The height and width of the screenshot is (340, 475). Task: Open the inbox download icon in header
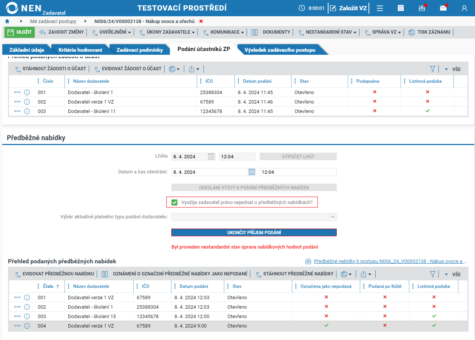click(422, 8)
